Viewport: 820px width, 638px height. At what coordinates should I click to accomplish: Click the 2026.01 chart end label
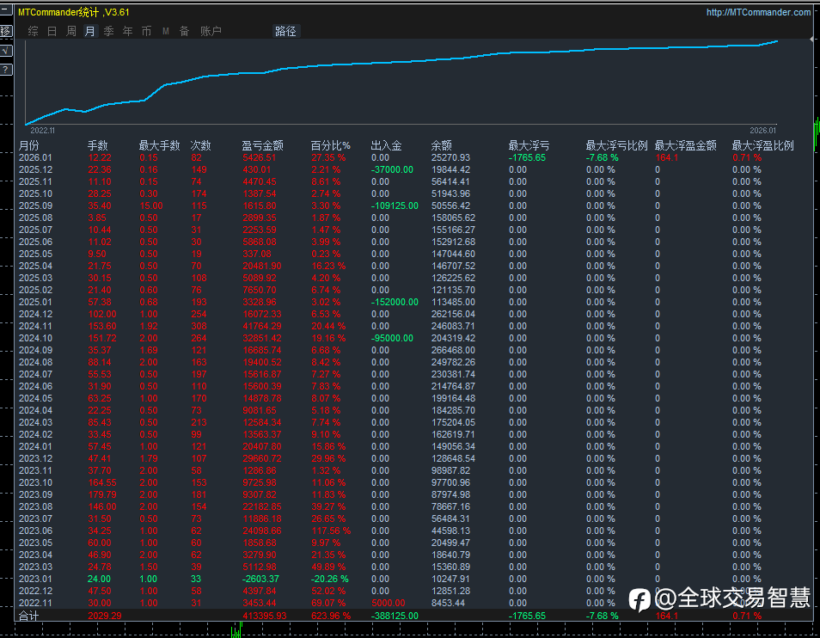(x=763, y=130)
